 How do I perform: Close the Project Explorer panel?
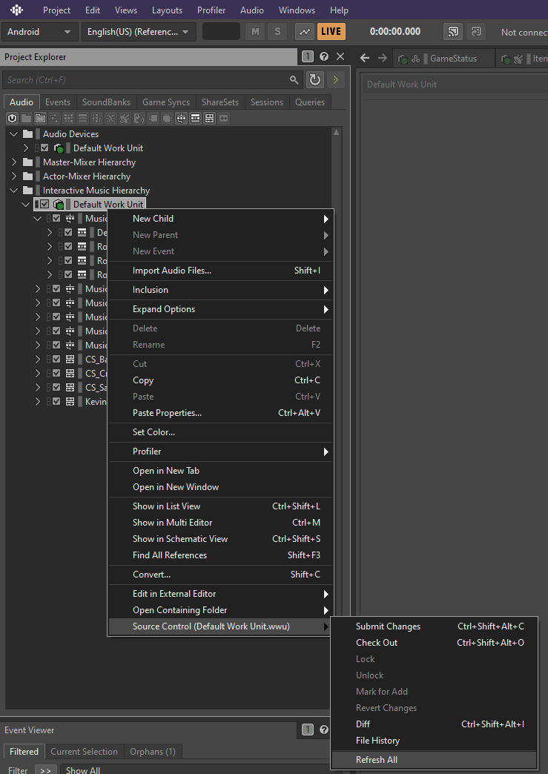point(340,56)
